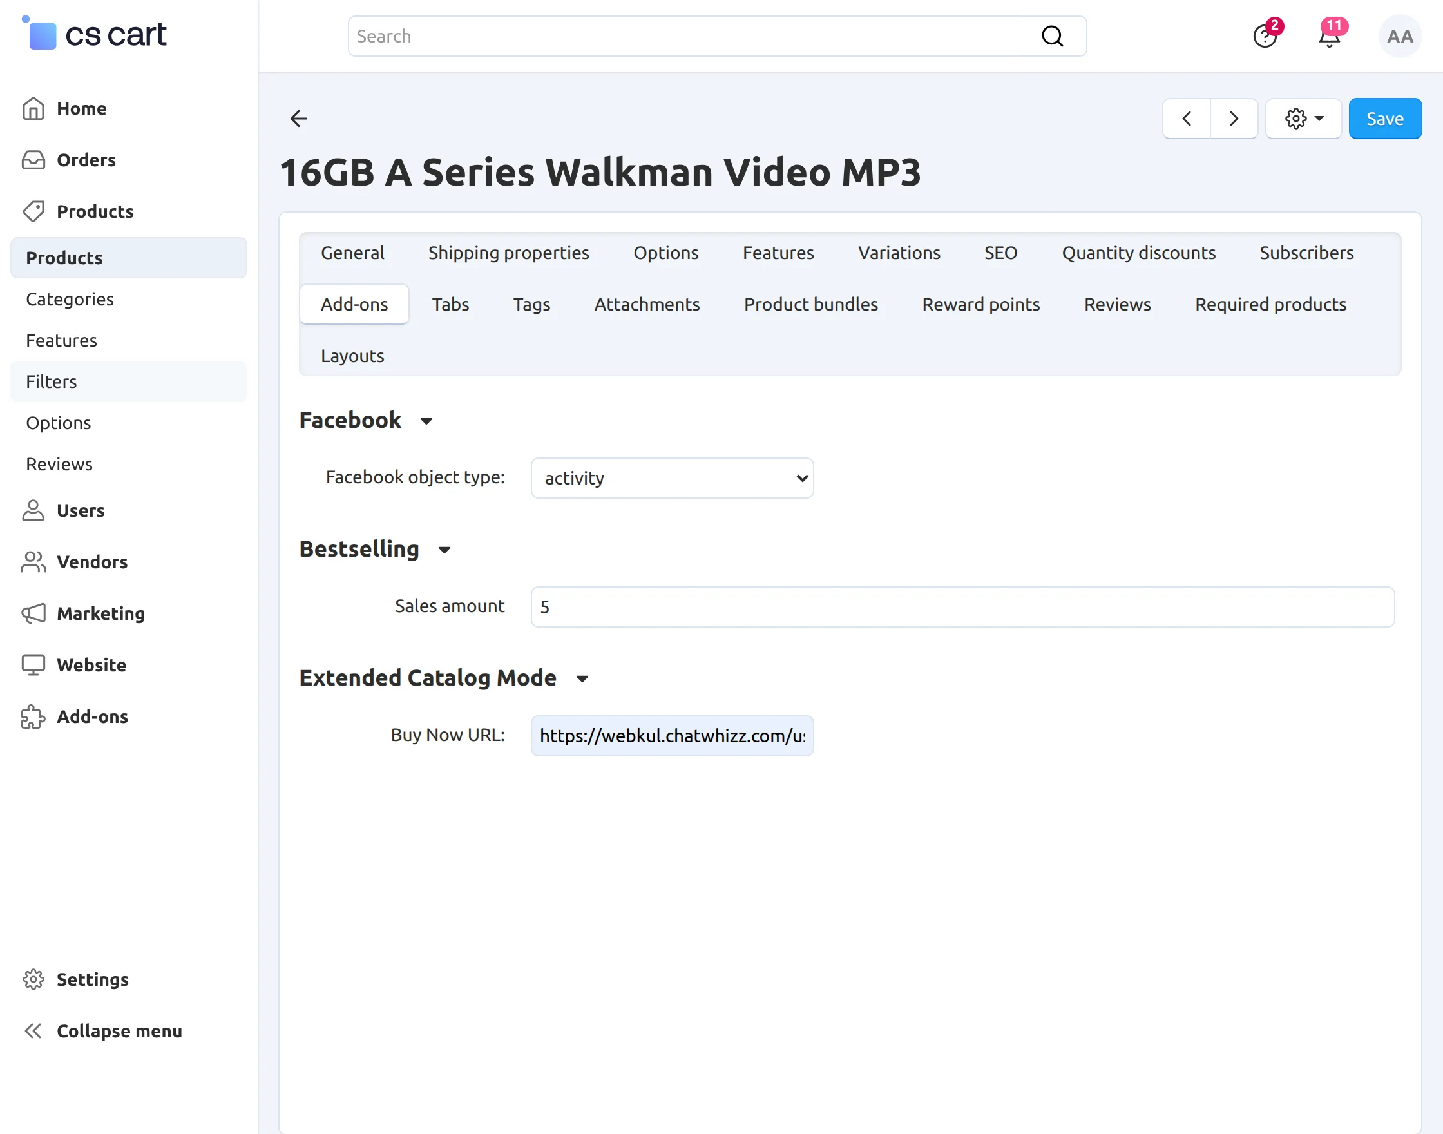Click the Collapse menu double-chevron icon

pos(32,1030)
